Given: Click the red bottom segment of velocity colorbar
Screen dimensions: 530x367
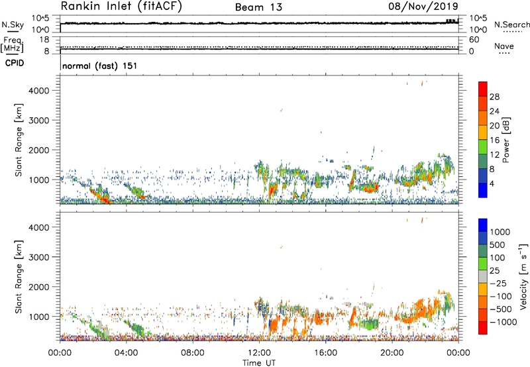Looking at the screenshot, I should tap(483, 328).
